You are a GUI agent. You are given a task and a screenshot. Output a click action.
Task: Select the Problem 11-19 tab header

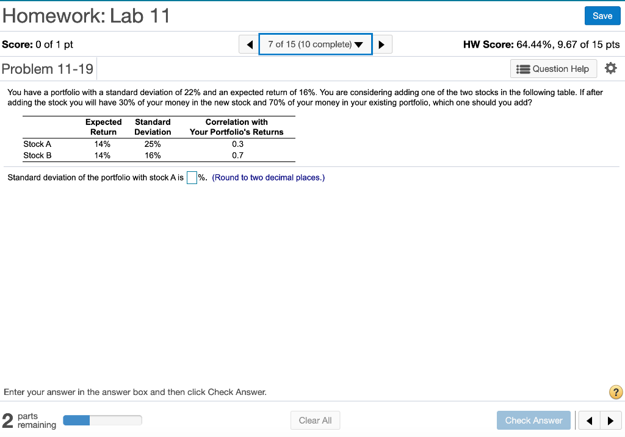(x=48, y=68)
